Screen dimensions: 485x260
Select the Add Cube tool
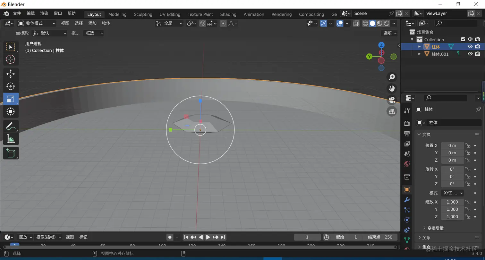point(11,153)
